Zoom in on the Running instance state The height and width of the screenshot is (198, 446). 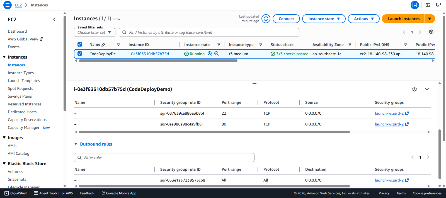pyautogui.click(x=210, y=54)
